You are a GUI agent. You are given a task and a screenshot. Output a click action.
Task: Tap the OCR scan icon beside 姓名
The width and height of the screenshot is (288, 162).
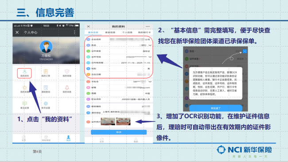[245, 51]
